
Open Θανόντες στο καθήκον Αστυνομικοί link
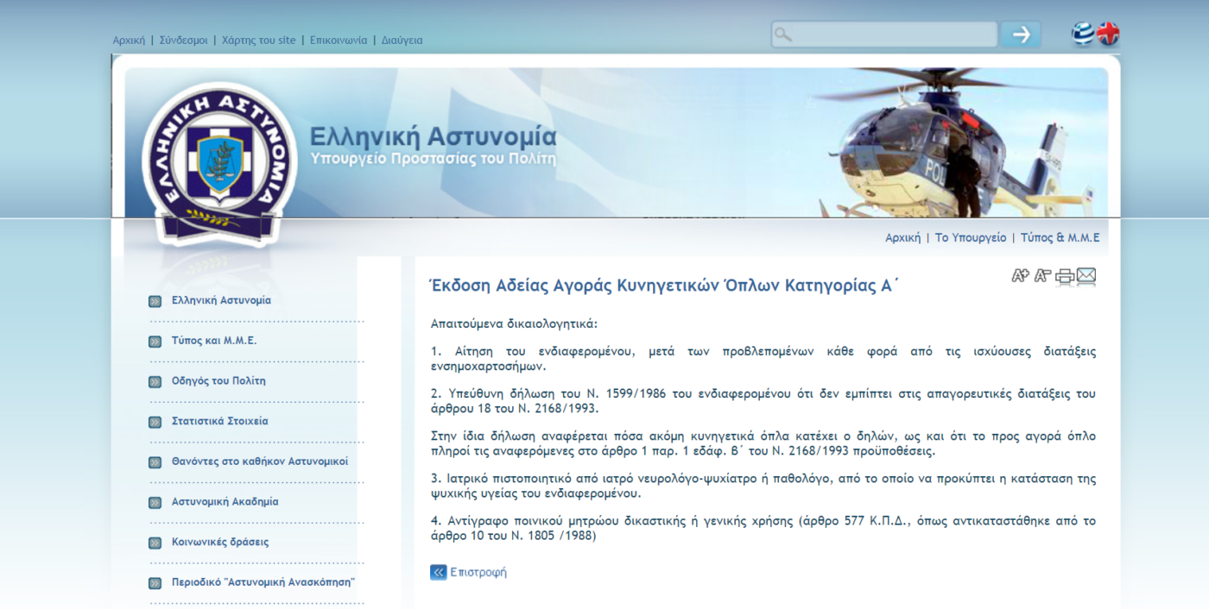260,461
